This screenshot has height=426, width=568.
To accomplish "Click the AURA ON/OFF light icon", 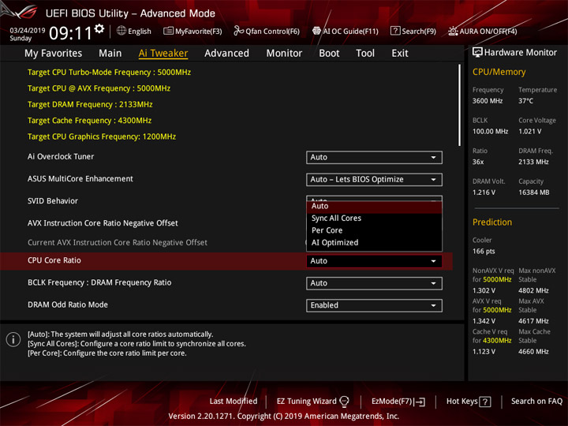I will point(453,31).
